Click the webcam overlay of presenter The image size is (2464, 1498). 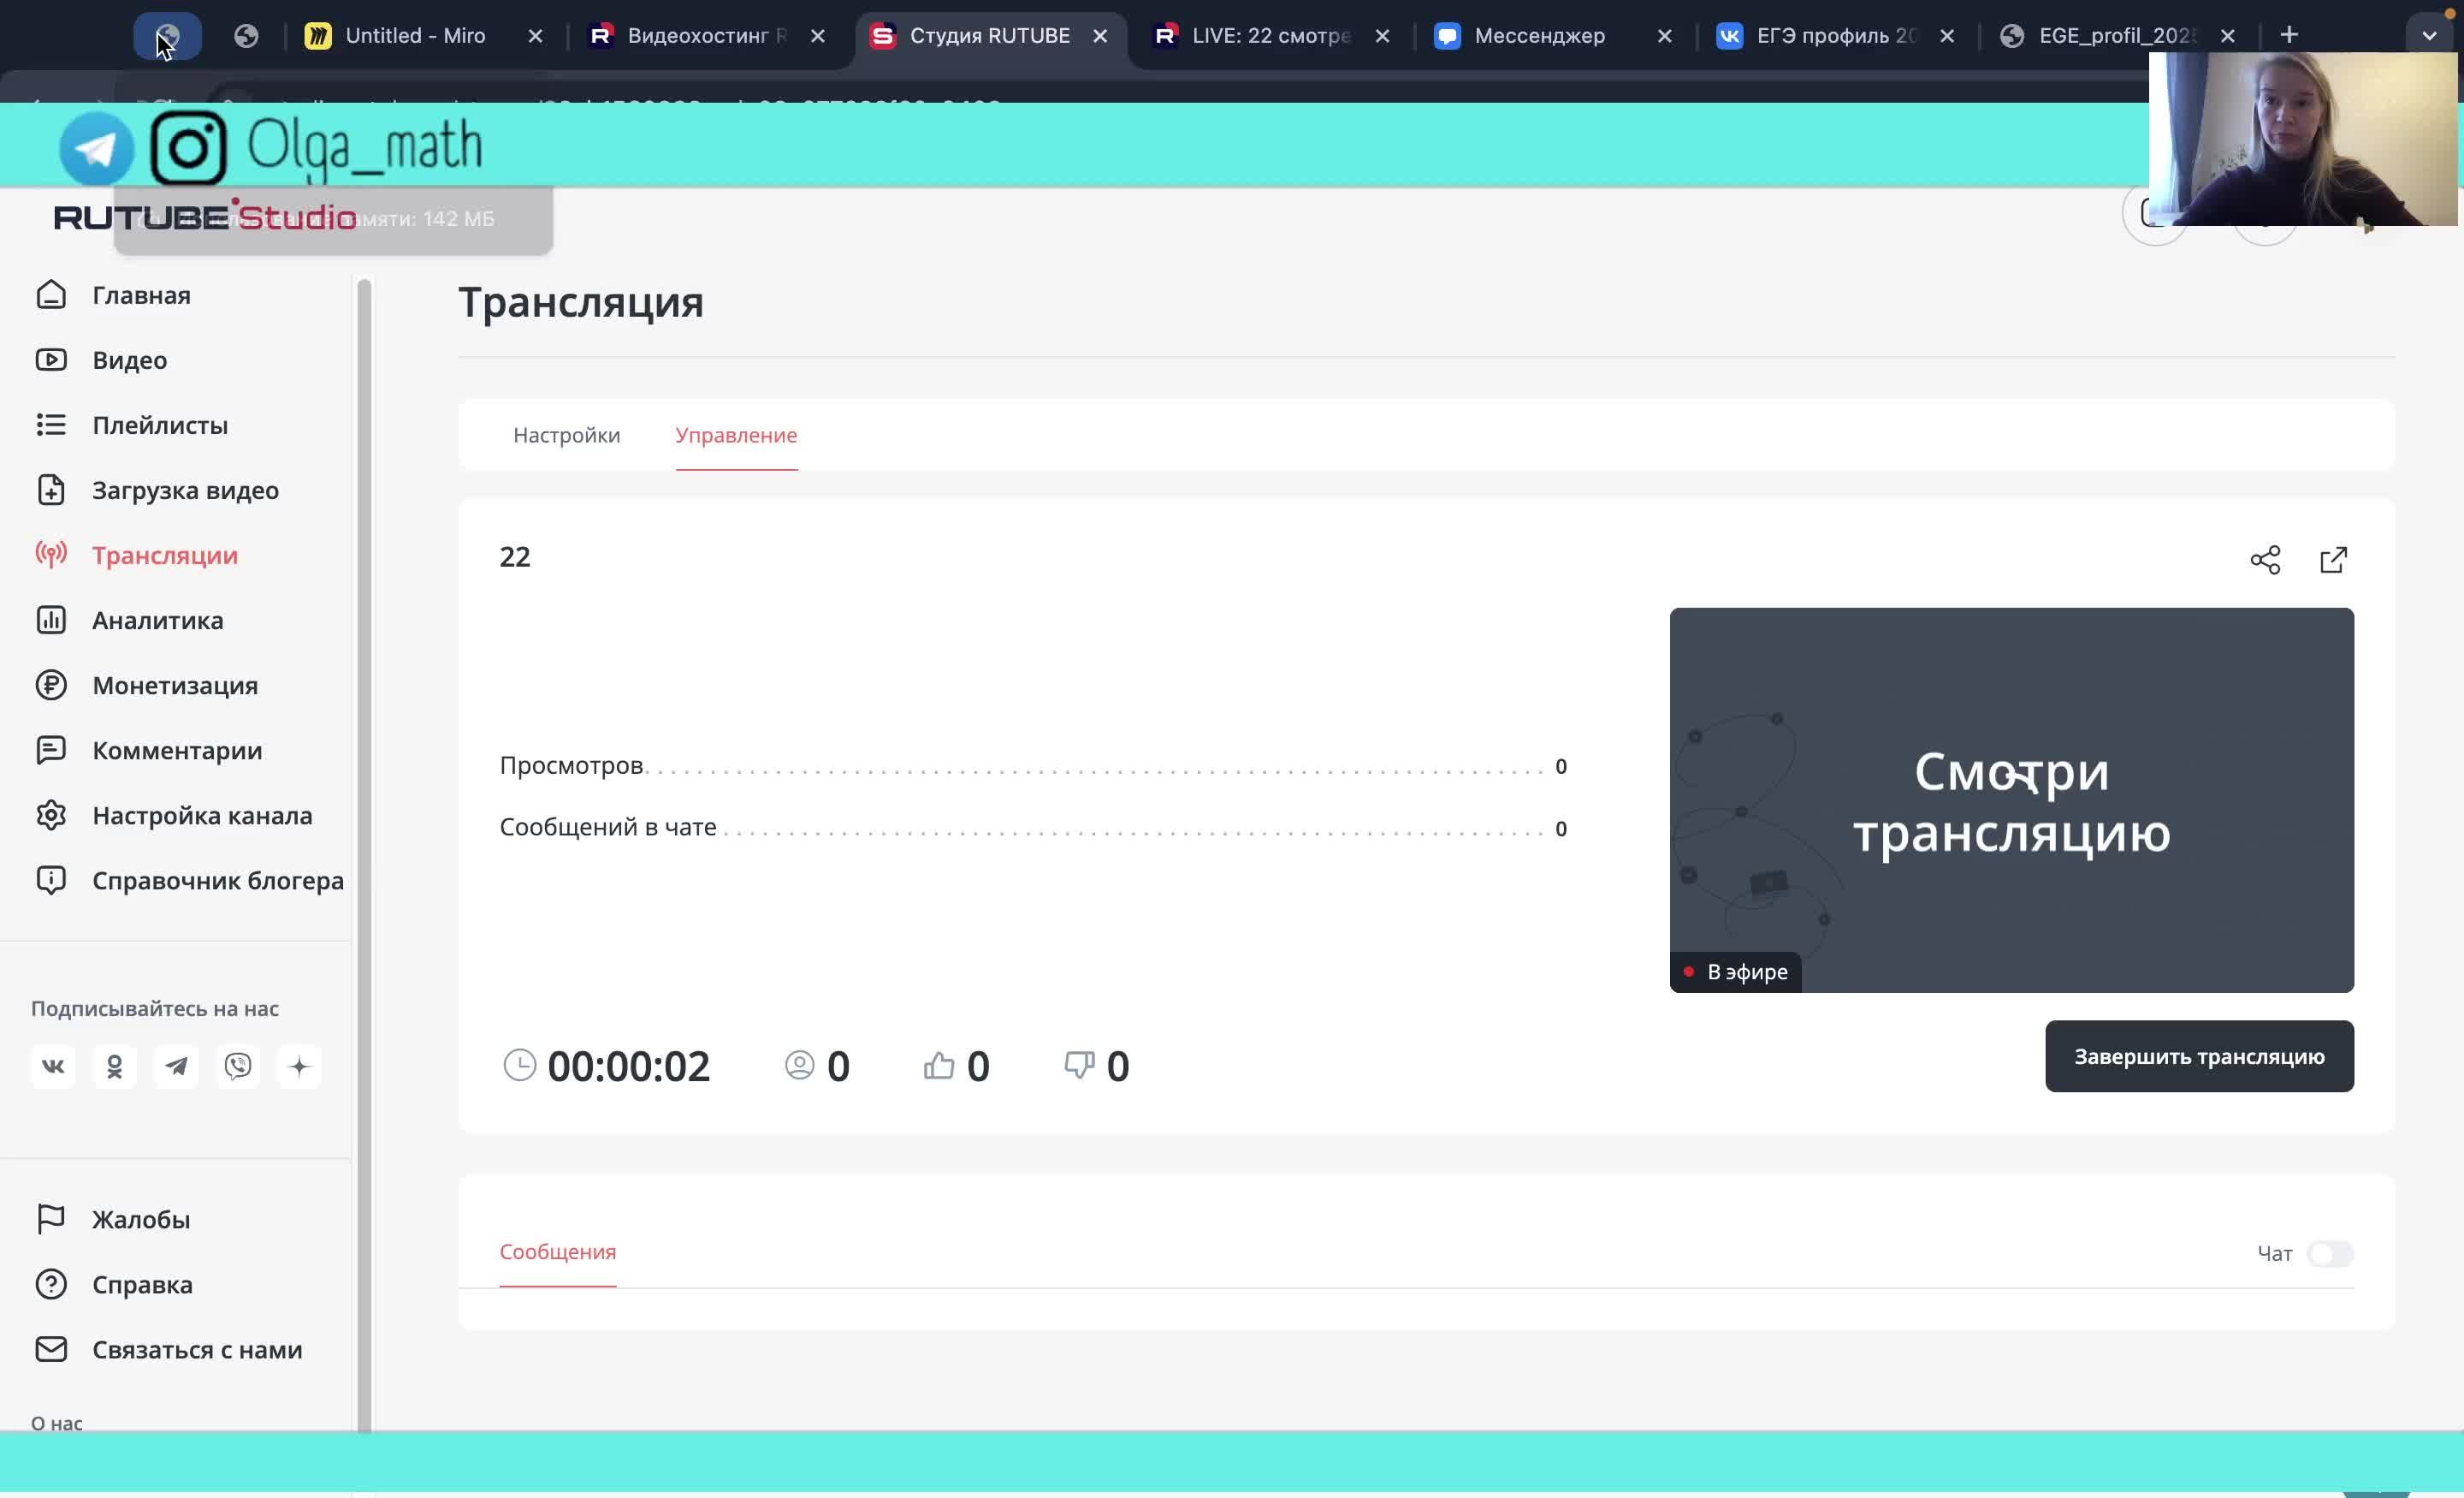pos(2302,138)
